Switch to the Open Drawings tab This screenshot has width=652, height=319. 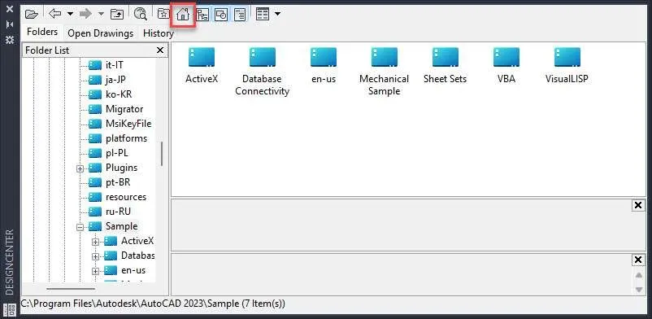pyautogui.click(x=101, y=33)
